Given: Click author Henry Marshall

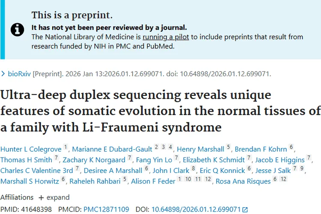Looking at the screenshot, I should 200,149.
